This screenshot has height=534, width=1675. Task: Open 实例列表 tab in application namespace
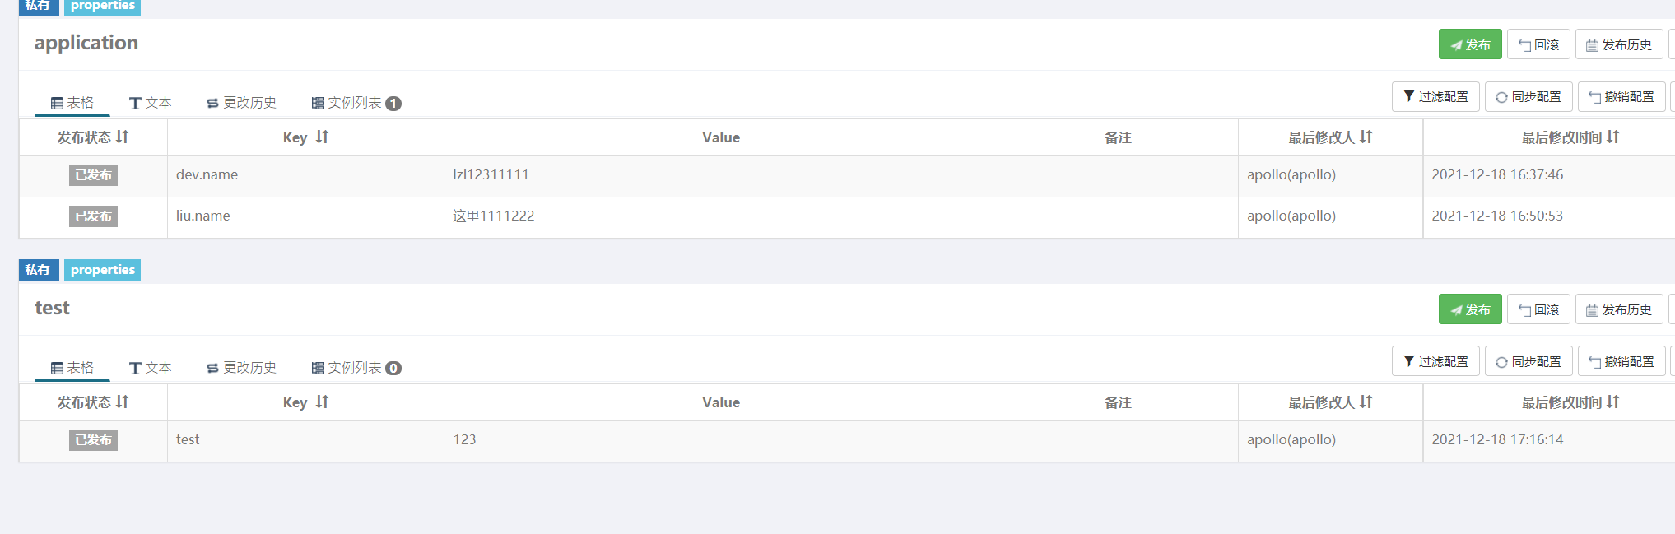356,103
